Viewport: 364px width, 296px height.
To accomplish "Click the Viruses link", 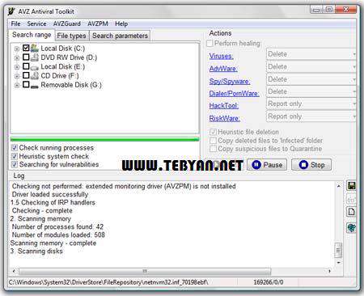I will point(221,56).
